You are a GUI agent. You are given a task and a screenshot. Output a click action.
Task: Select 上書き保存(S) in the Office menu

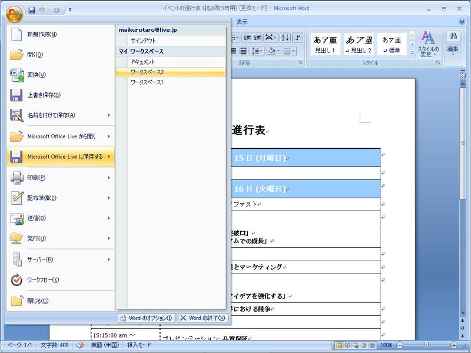click(x=61, y=95)
